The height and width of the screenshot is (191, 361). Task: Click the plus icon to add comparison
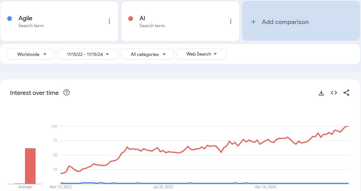253,22
